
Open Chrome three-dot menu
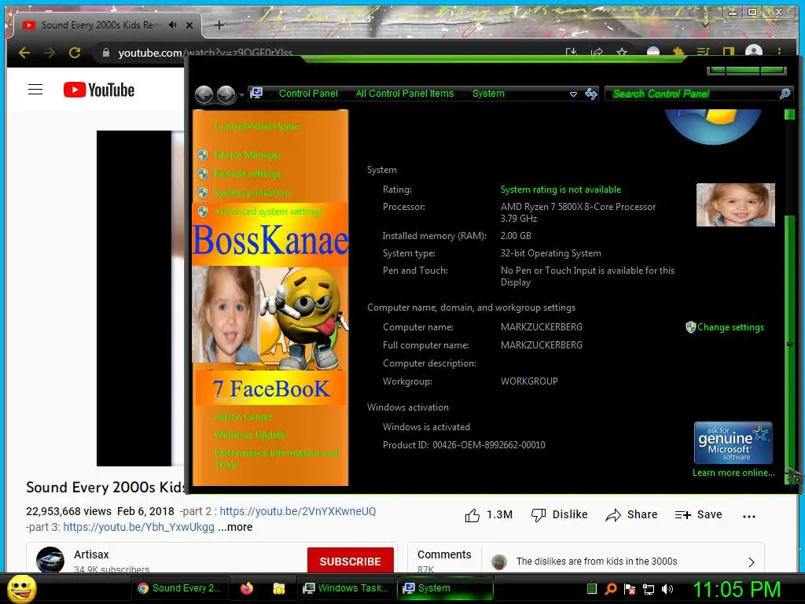pos(779,51)
